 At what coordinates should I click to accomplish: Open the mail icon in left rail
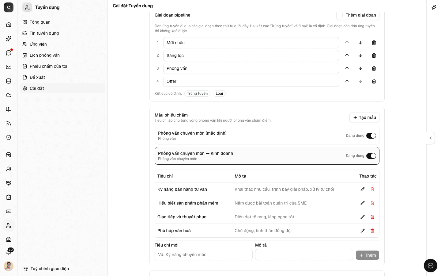point(9,67)
